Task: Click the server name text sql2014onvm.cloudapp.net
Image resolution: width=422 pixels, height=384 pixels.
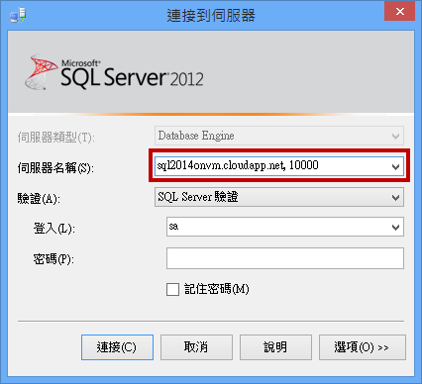Action: point(221,165)
